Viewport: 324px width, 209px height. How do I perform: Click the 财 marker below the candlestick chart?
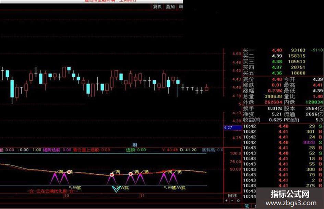(134, 145)
